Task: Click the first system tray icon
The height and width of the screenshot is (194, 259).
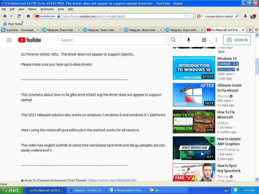Action: [x=235, y=190]
